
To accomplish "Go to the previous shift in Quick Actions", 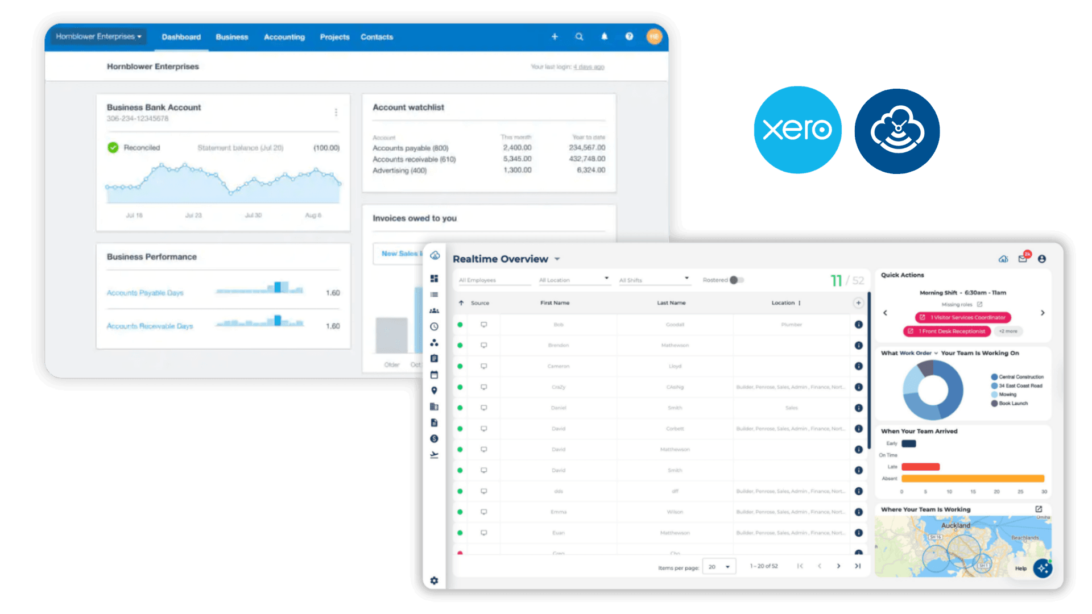I will [885, 313].
